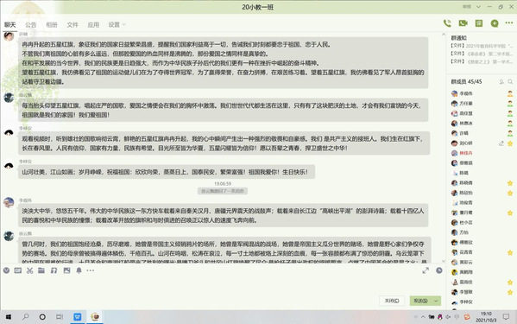
Task: Click the search members magnifier icon
Action: 510,81
